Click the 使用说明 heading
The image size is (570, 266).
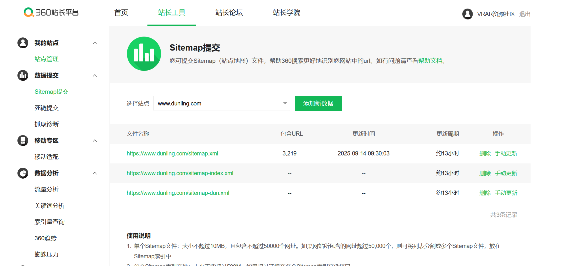pos(139,236)
